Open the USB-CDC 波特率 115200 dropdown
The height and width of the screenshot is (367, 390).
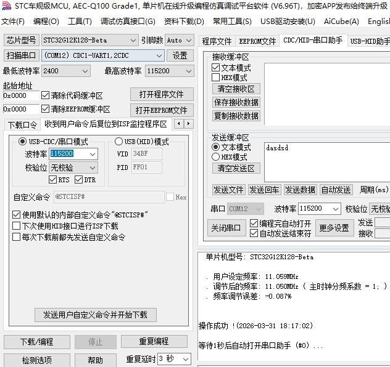click(x=93, y=154)
